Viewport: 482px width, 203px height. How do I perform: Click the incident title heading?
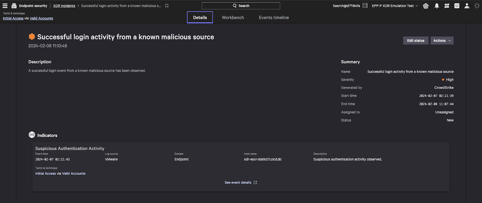click(x=126, y=37)
